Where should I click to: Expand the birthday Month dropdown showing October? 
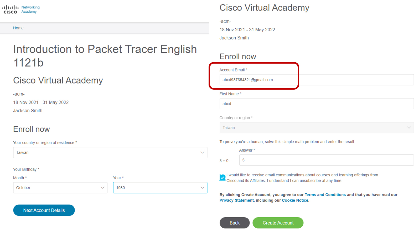coord(60,188)
